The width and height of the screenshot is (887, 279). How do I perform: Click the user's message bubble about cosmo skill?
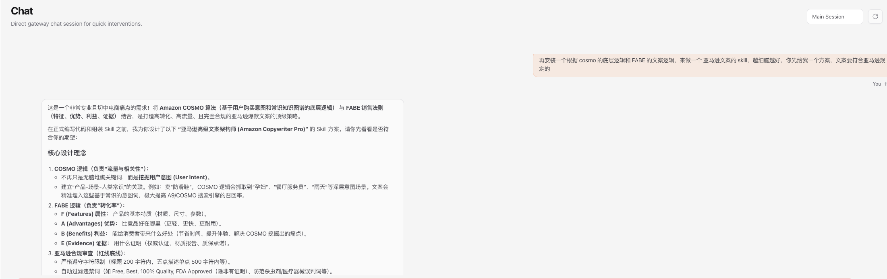(x=710, y=65)
